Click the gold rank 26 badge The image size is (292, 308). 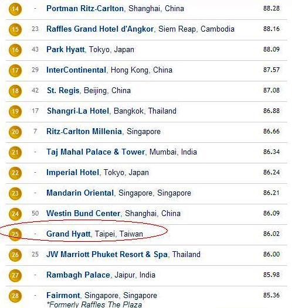[15, 255]
